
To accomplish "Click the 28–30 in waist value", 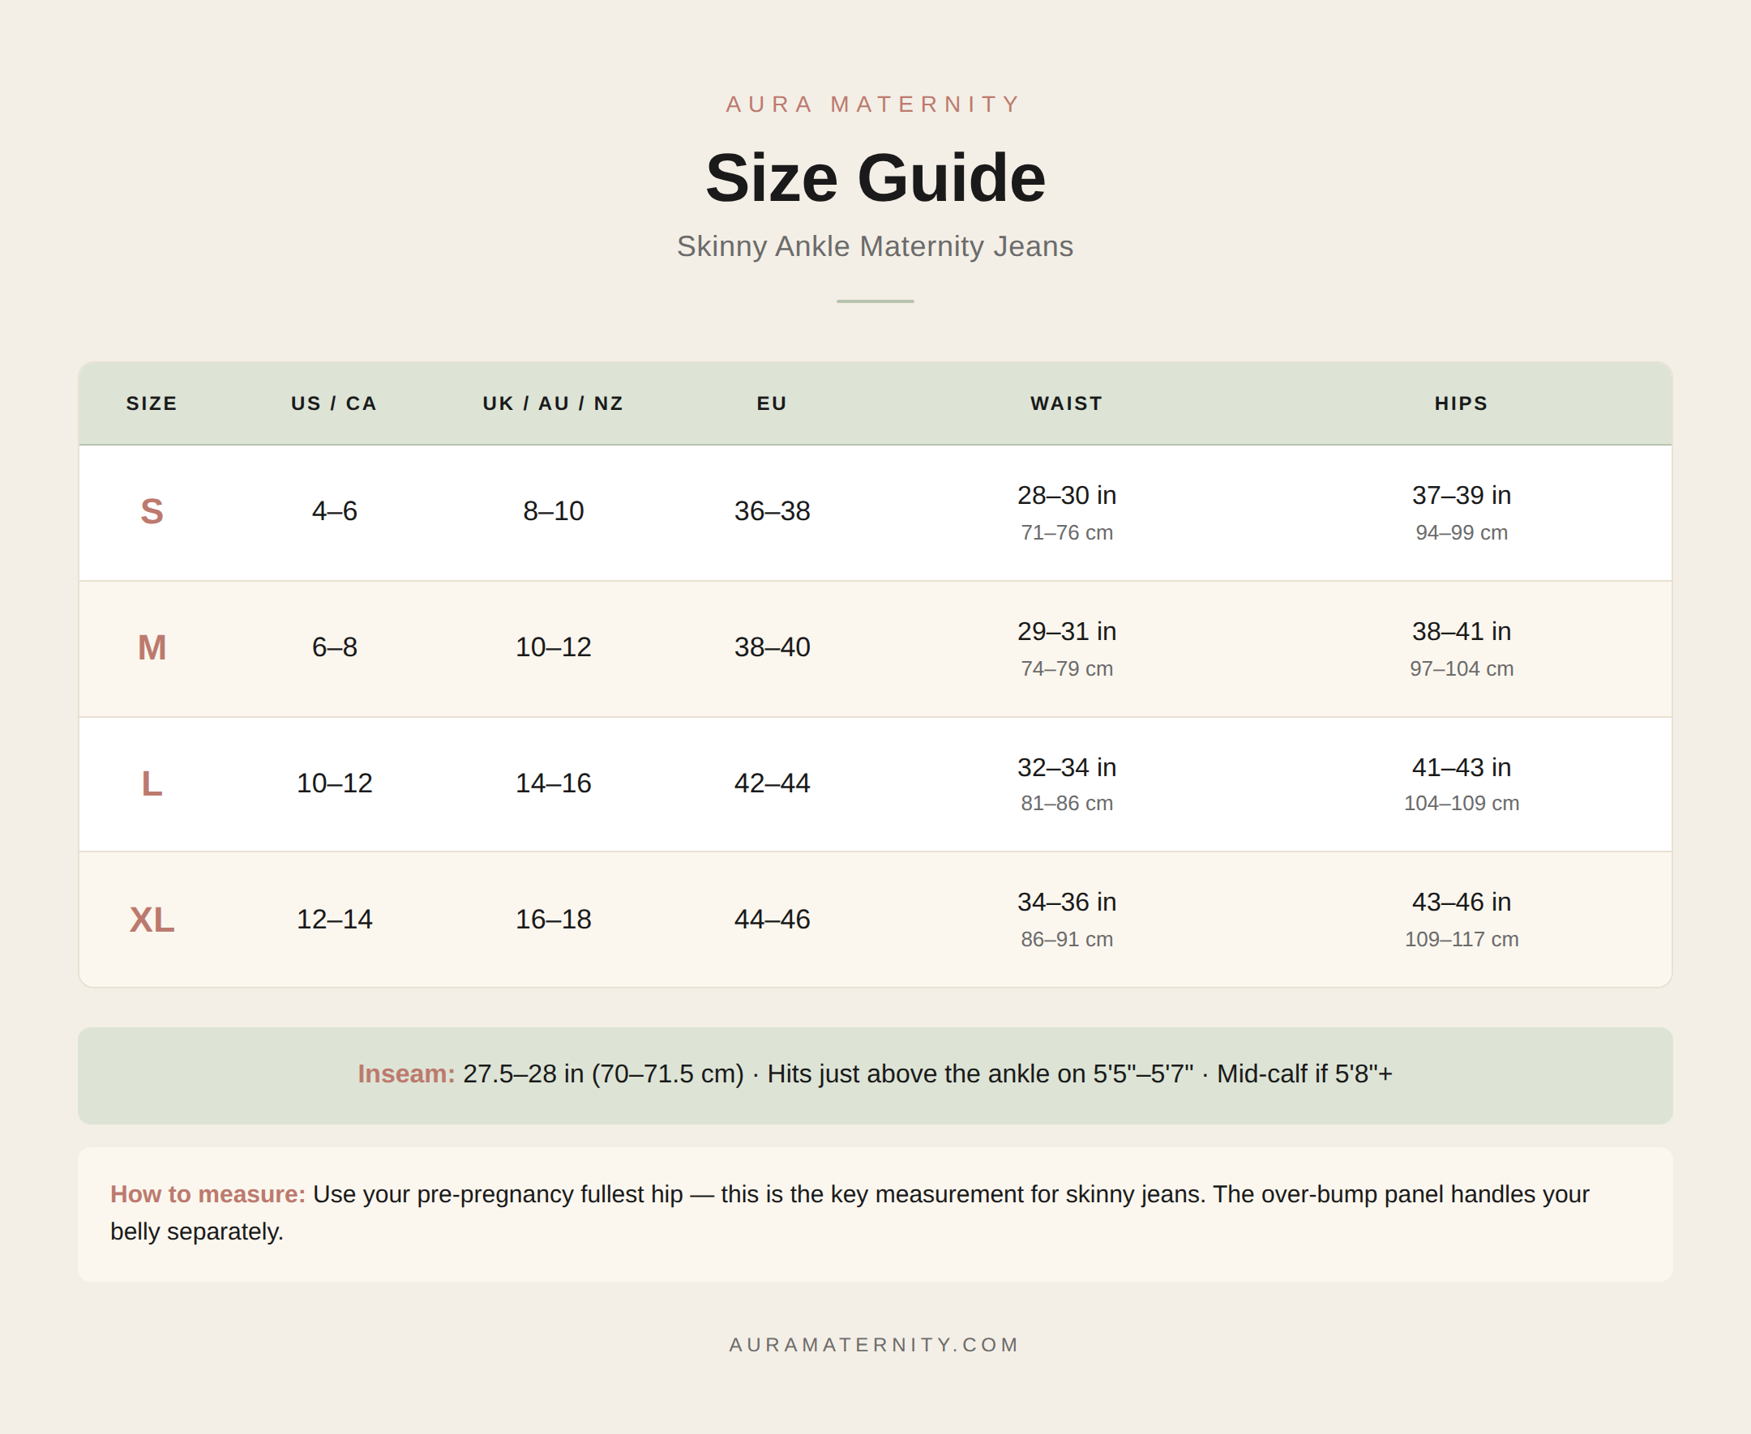I will click(x=1066, y=495).
